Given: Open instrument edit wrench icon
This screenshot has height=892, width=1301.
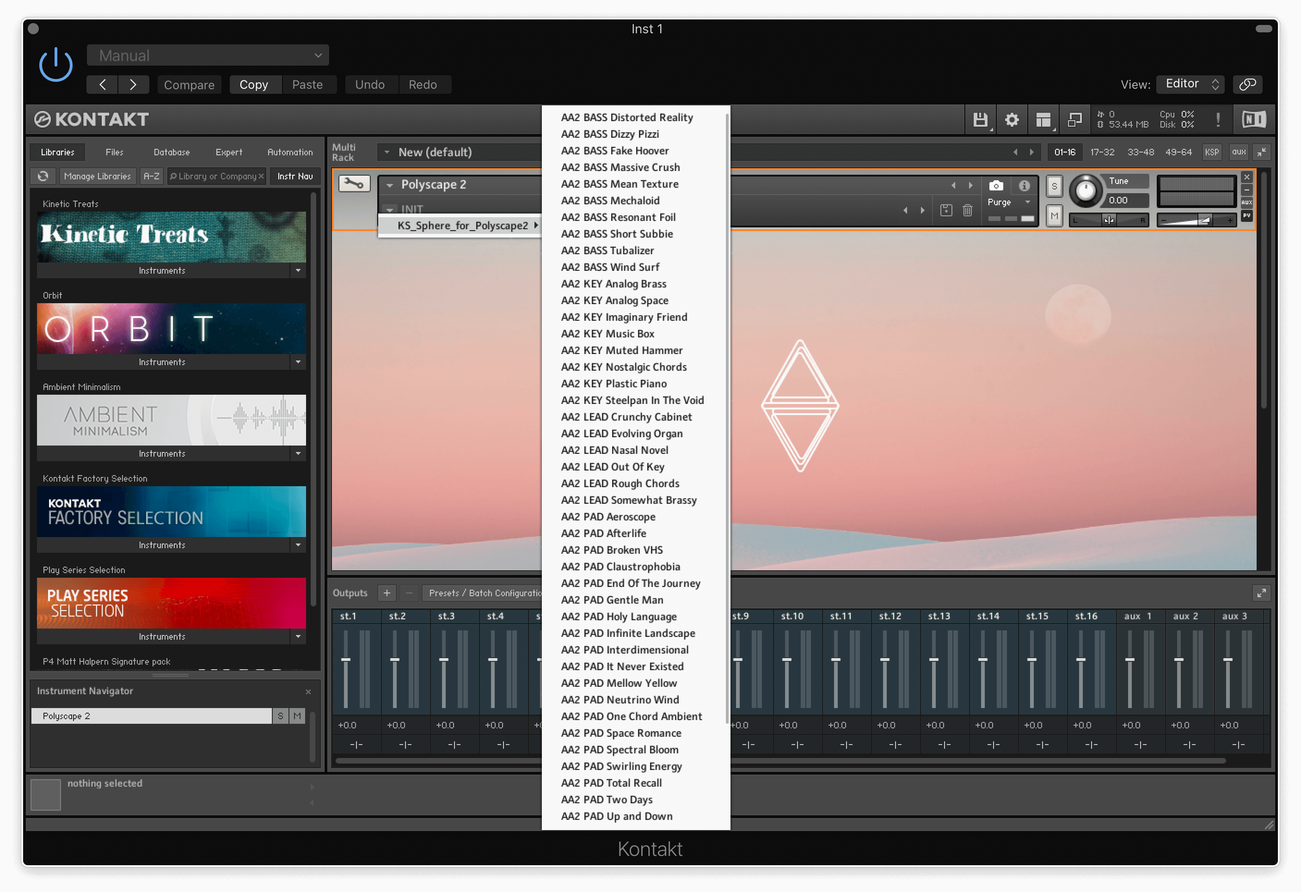Looking at the screenshot, I should point(354,183).
